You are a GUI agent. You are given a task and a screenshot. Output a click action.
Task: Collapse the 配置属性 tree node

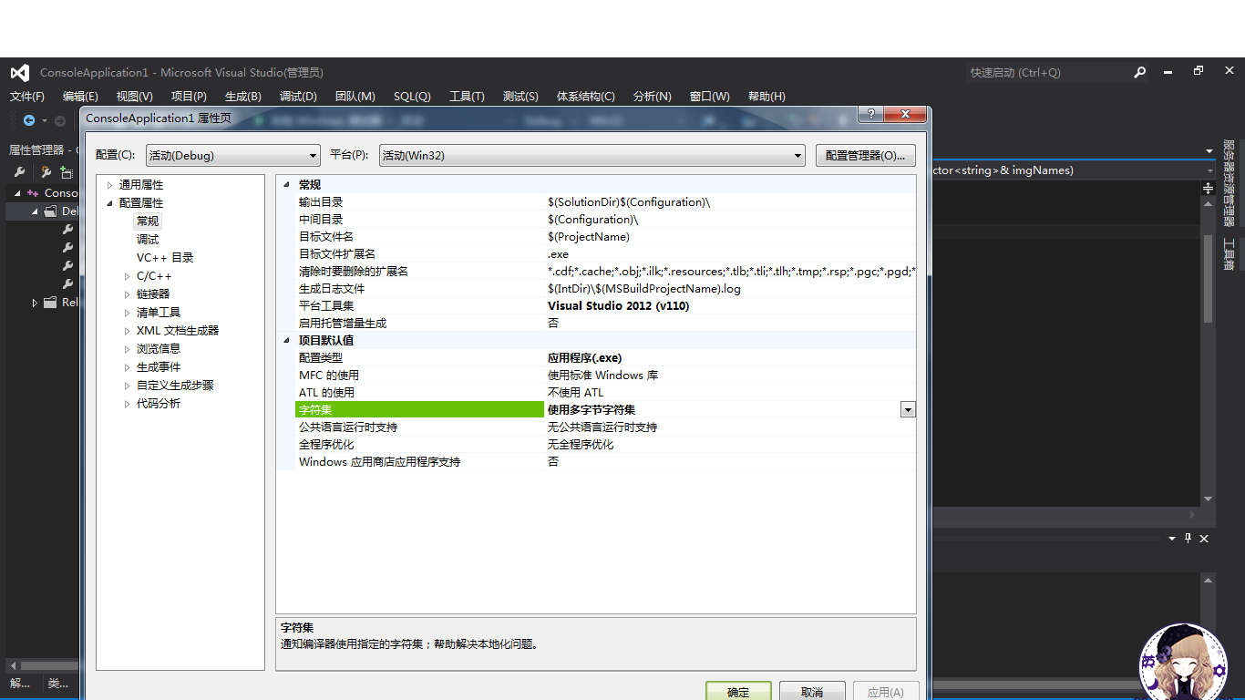110,203
